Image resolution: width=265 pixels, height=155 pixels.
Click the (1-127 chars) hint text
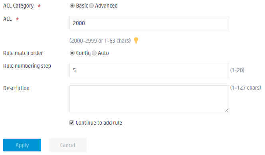245,88
